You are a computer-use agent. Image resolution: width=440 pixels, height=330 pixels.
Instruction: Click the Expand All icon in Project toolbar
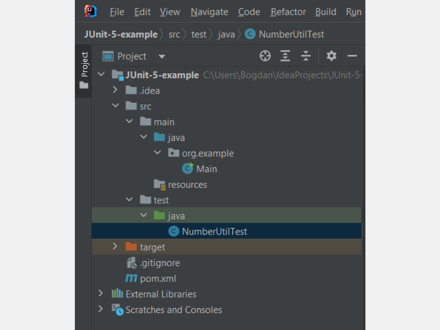285,56
